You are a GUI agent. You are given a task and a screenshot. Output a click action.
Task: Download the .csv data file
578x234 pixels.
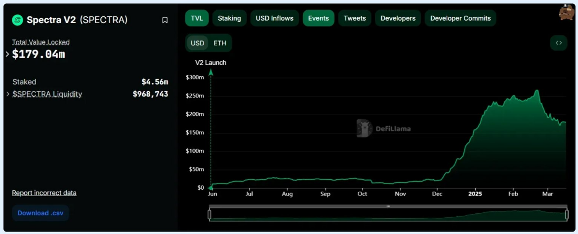pos(40,213)
